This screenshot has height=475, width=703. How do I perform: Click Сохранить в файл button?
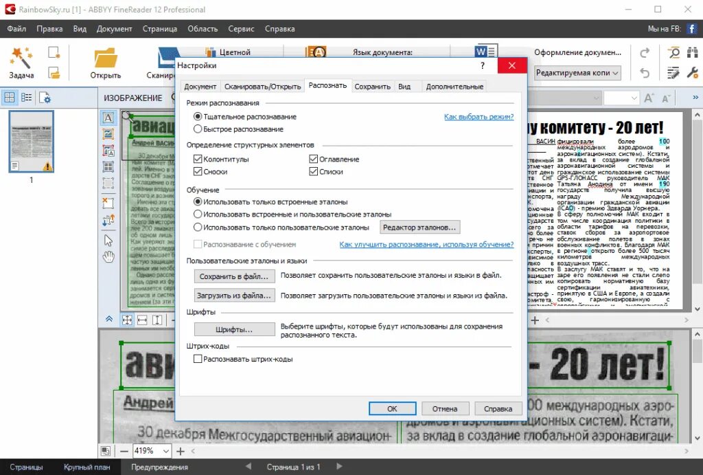coord(235,276)
